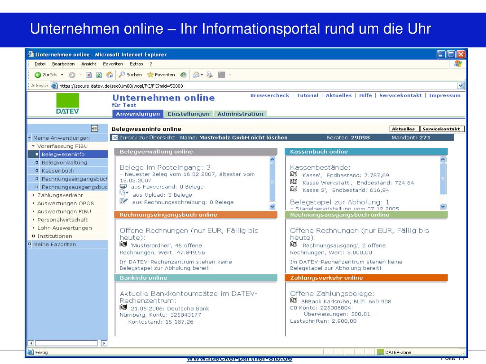Click the grey Forward navigation icon
The width and height of the screenshot is (486, 364).
tap(72, 75)
